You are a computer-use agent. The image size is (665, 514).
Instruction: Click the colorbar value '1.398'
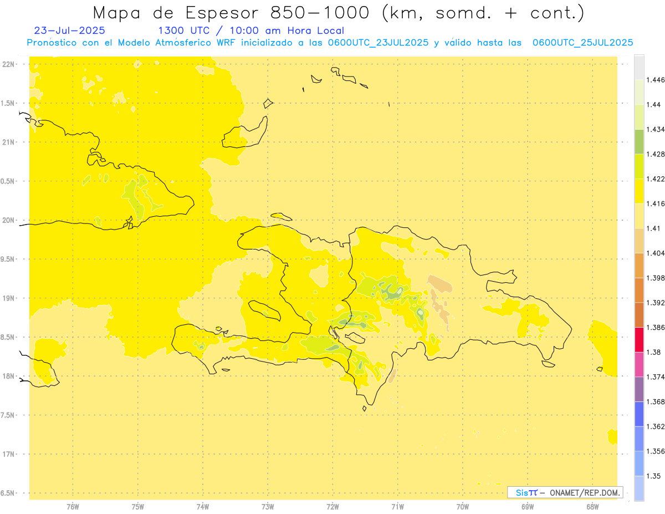pyautogui.click(x=657, y=278)
